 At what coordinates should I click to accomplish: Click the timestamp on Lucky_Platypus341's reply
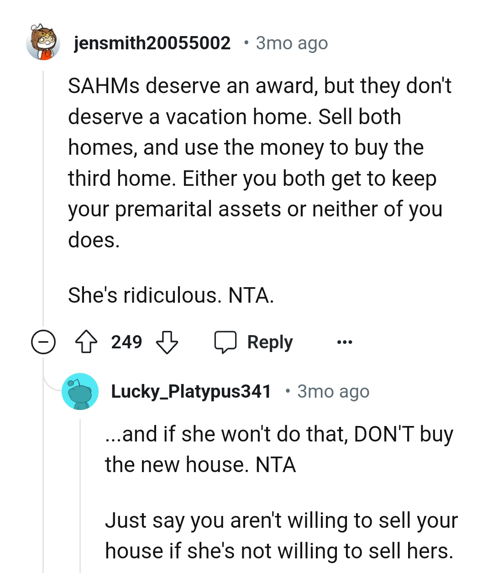(334, 391)
